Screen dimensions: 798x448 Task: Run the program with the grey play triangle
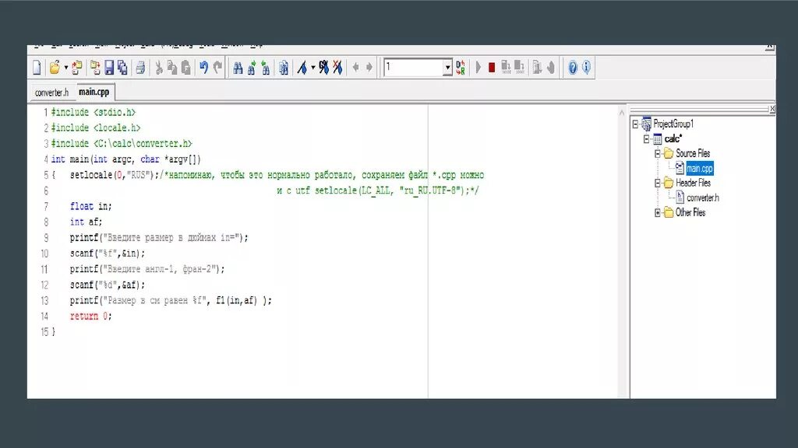point(478,68)
